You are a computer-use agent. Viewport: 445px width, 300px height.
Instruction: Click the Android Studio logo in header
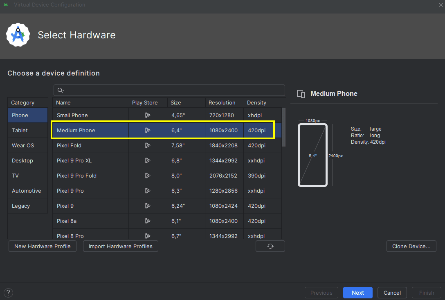(x=18, y=35)
